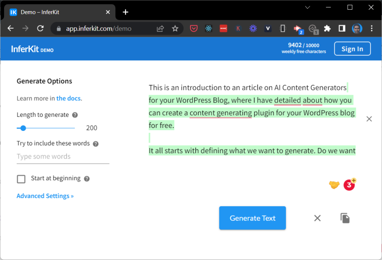Dismiss with the X beside the text area
382x260 pixels.
369,119
